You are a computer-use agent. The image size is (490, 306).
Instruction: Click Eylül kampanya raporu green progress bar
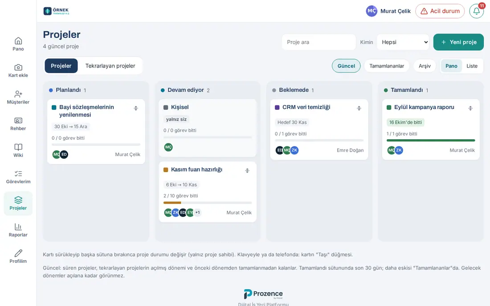(431, 141)
